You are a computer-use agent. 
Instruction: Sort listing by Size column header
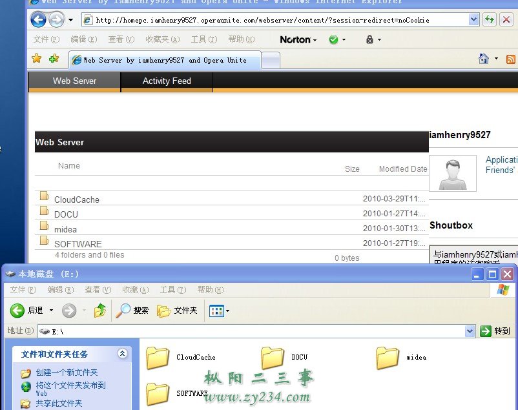[x=352, y=169]
